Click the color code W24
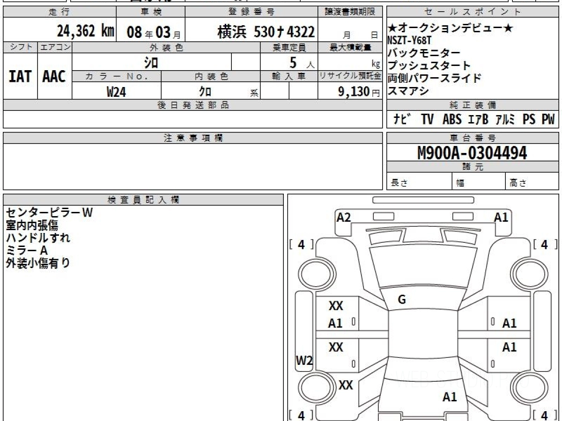This screenshot has height=421, width=562. pos(116,92)
